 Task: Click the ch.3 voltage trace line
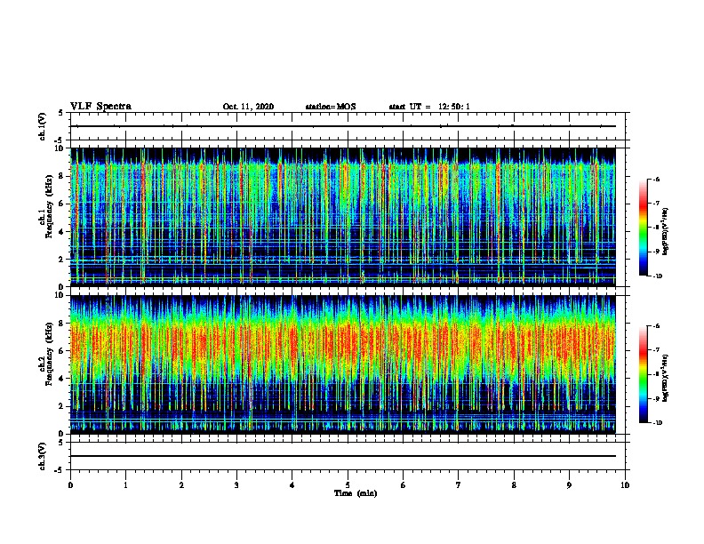(343, 456)
